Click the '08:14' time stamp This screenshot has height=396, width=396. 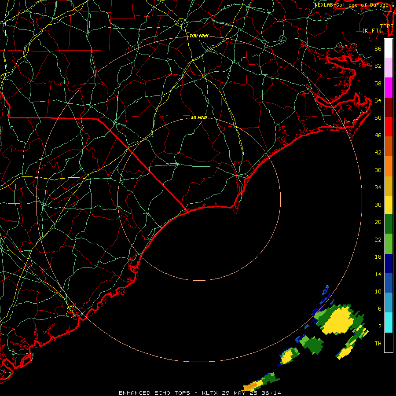pyautogui.click(x=271, y=393)
